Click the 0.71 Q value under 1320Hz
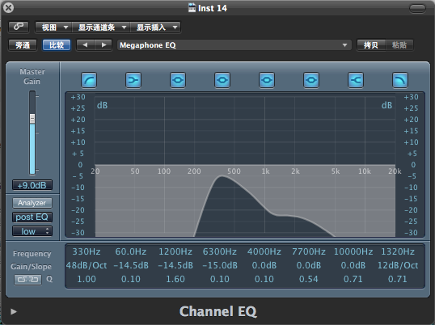The image size is (435, 325). 398,279
